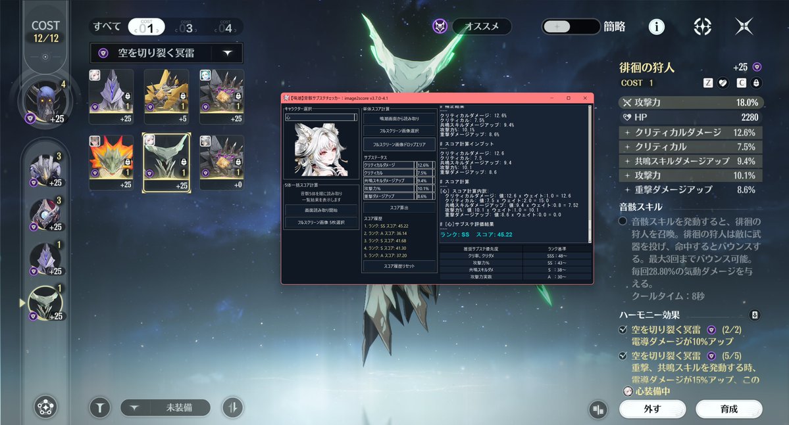Select the golden echo card +5

[x=166, y=97]
